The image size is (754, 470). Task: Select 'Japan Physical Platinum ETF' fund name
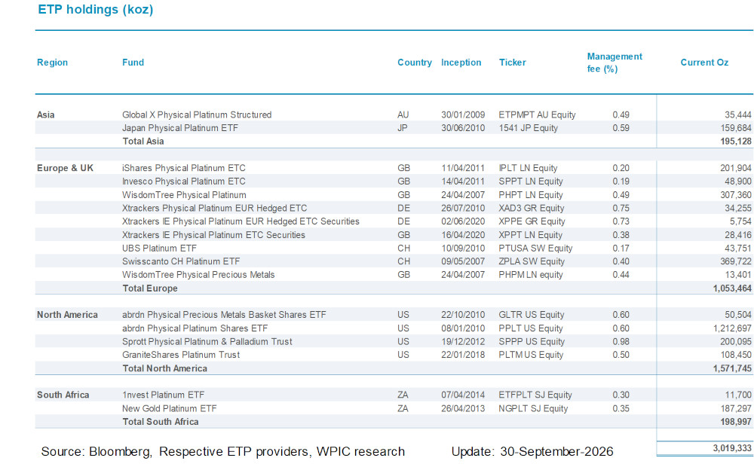pos(180,128)
